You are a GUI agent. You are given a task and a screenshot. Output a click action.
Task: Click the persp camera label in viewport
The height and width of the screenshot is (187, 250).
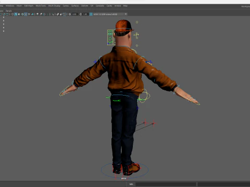[x=123, y=178]
